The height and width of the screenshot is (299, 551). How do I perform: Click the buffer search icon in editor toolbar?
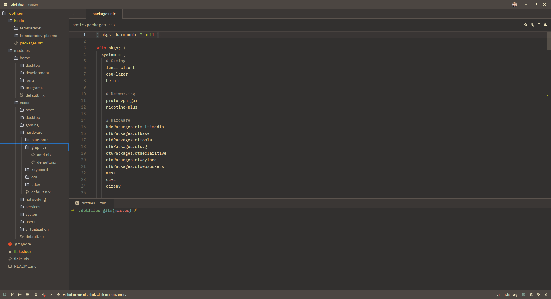point(526,25)
